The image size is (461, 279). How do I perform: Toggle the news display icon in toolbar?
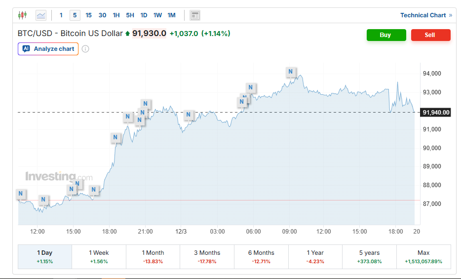(x=195, y=15)
